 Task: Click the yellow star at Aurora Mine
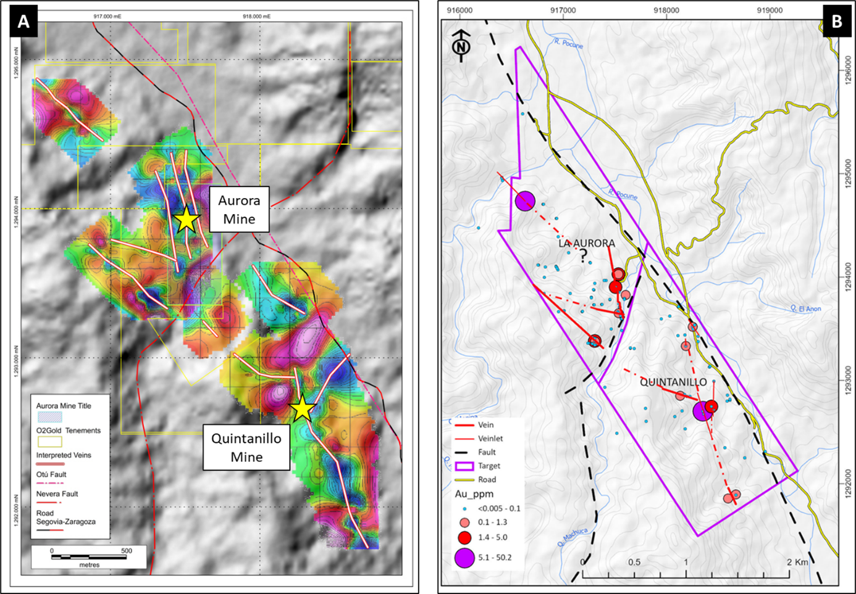tap(186, 220)
